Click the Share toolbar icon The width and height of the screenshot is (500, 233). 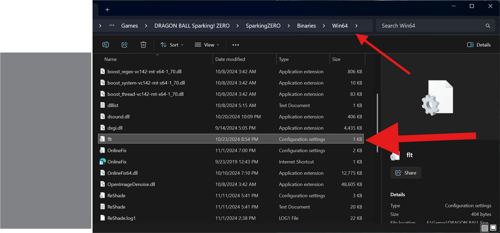tap(124, 45)
